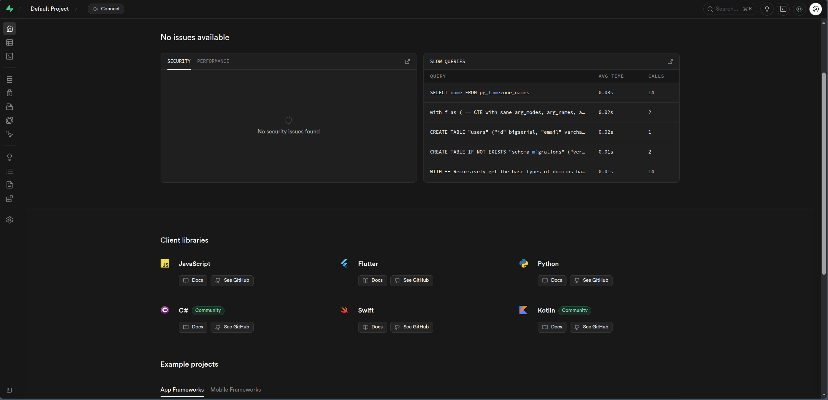Open the Edge Functions sidebar icon
Image resolution: width=828 pixels, height=400 pixels.
click(x=10, y=120)
